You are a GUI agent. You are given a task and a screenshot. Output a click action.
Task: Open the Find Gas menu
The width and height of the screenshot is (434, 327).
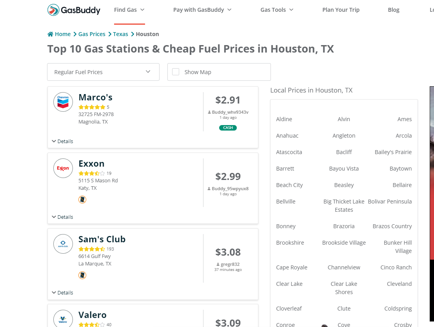(129, 10)
